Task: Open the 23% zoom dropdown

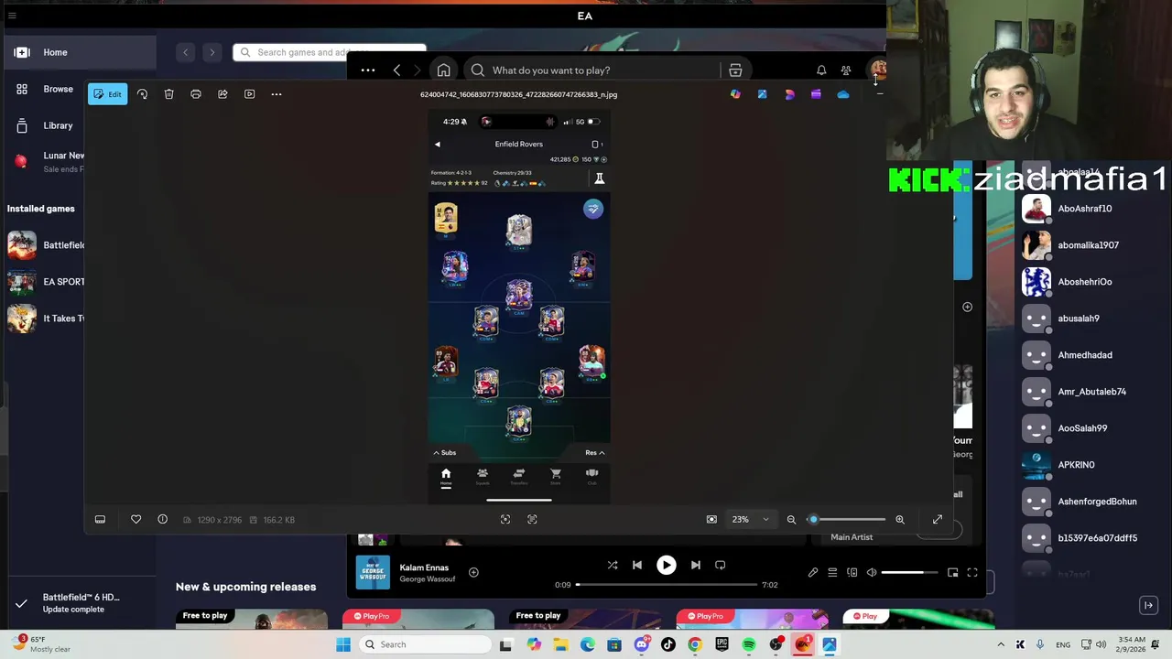Action: point(751,520)
